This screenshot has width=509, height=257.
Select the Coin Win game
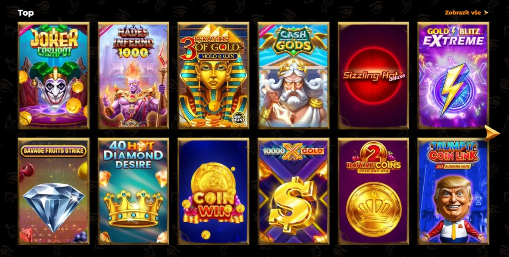213,191
